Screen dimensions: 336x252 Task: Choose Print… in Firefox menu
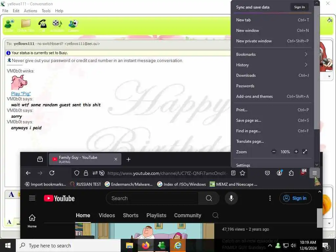click(x=272, y=110)
